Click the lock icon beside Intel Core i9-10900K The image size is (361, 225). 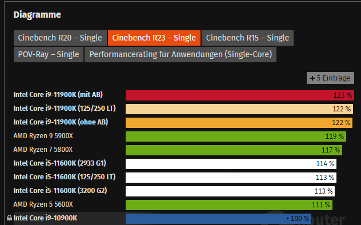(9, 218)
